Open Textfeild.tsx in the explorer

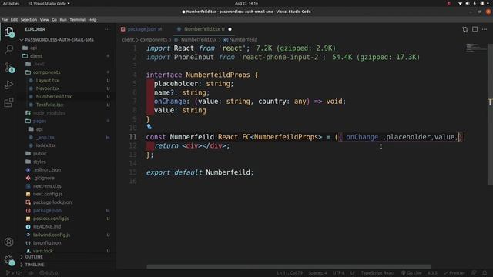click(x=49, y=105)
